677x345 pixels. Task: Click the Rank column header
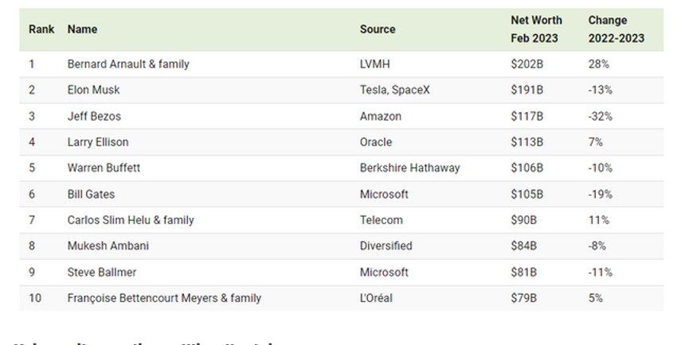pyautogui.click(x=41, y=29)
